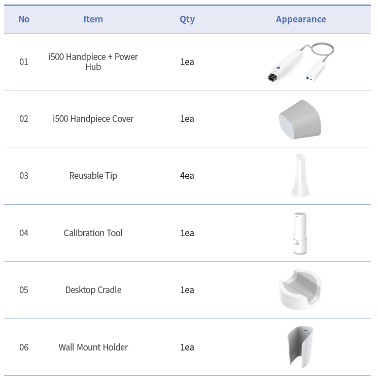Select the "1ea" quantity in Calibration Tool row
The height and width of the screenshot is (384, 378).
pyautogui.click(x=187, y=233)
